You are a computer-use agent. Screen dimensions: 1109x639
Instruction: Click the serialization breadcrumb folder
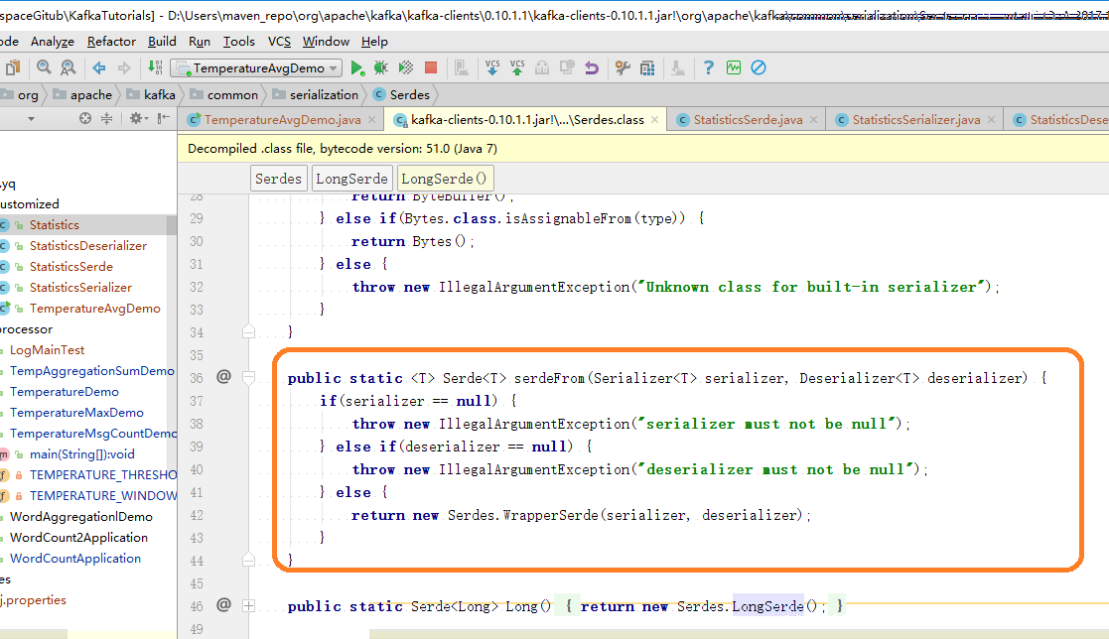[316, 94]
